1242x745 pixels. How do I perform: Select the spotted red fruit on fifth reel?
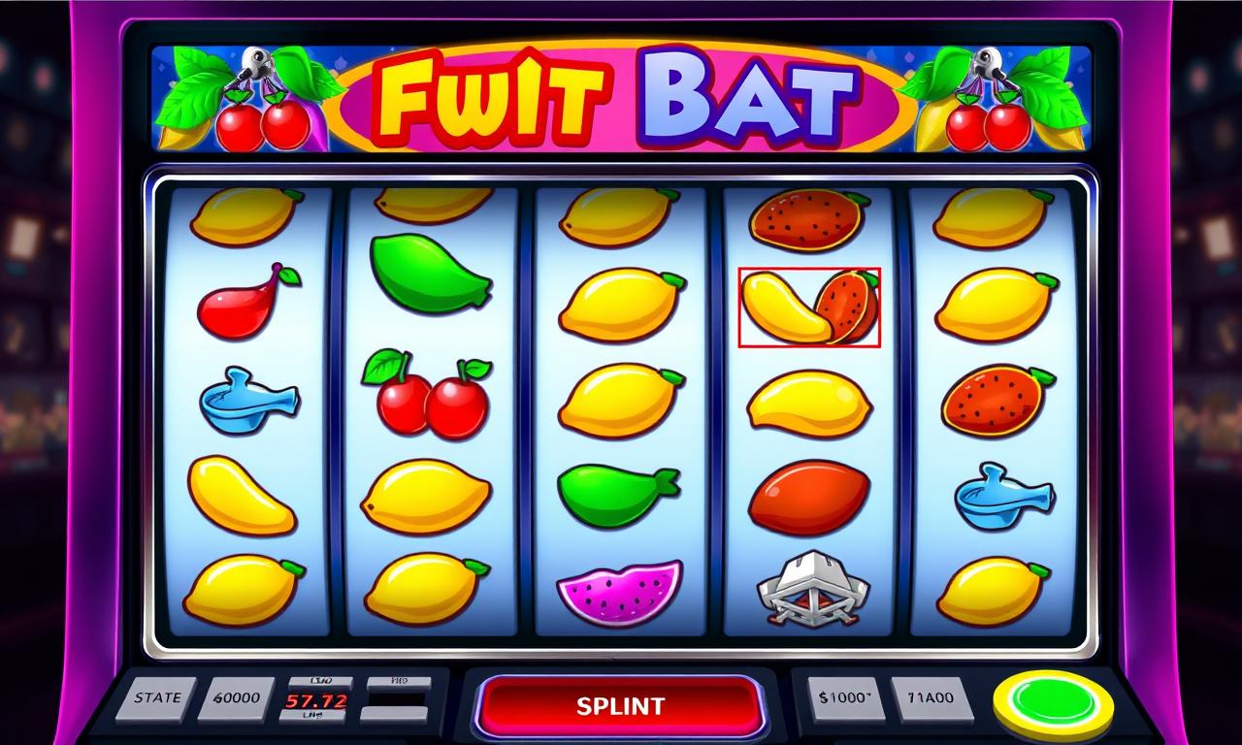point(997,401)
